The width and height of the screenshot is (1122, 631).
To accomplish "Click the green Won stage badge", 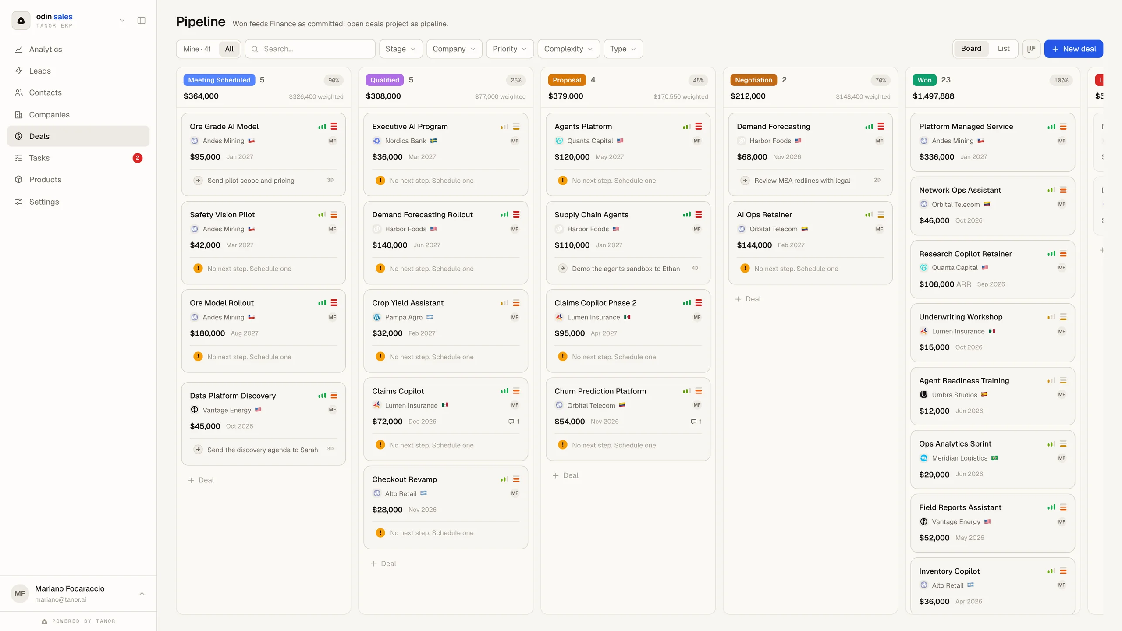I will point(924,80).
